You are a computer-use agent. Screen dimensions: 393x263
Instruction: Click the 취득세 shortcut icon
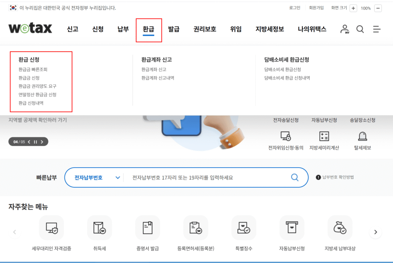coord(99,228)
